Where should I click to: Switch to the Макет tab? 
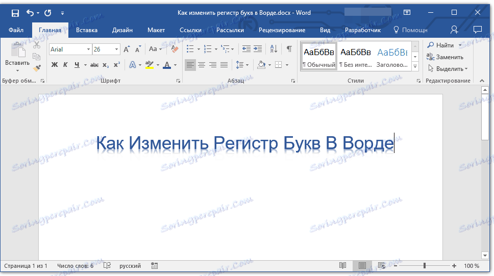[156, 30]
